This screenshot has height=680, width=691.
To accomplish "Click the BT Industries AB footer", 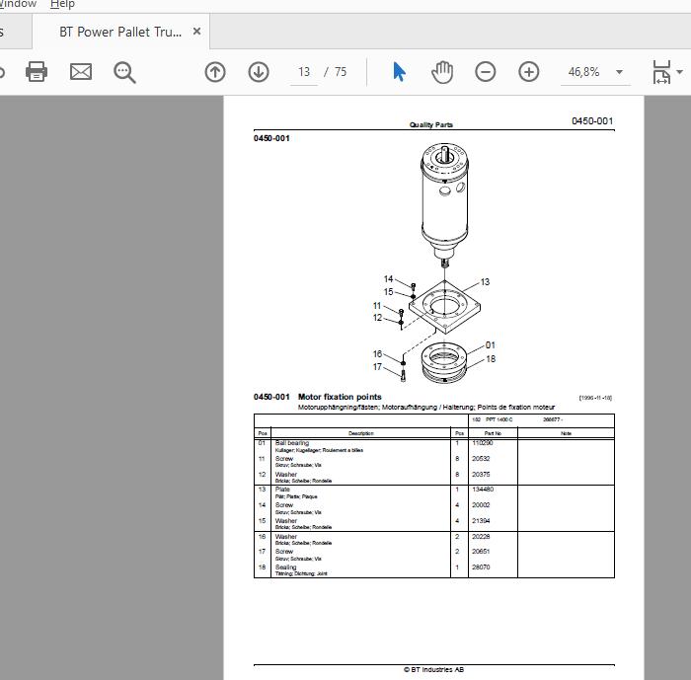I will tap(433, 669).
